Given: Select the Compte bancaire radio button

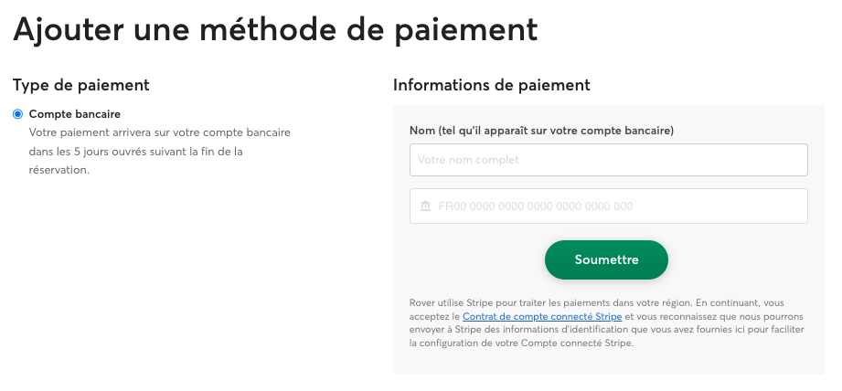Looking at the screenshot, I should pyautogui.click(x=18, y=114).
